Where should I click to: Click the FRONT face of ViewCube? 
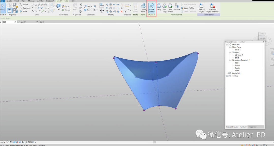pos(262,38)
